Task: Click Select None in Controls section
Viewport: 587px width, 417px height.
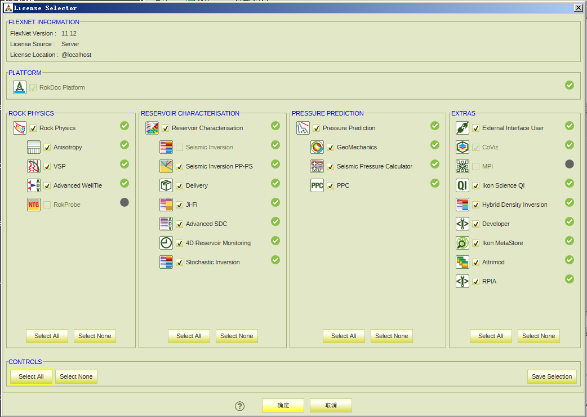Action: [77, 376]
